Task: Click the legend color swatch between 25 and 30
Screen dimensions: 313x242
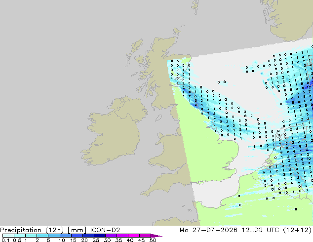Action: coord(100,236)
